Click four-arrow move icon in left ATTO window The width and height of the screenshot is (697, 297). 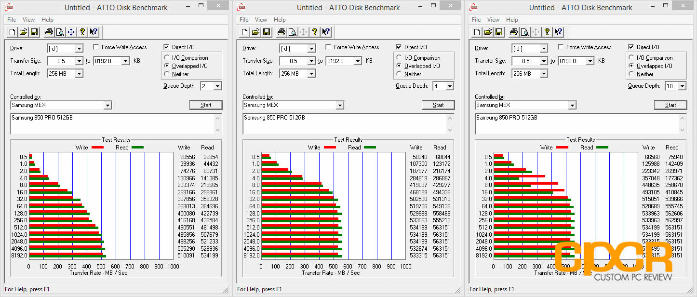(x=71, y=32)
